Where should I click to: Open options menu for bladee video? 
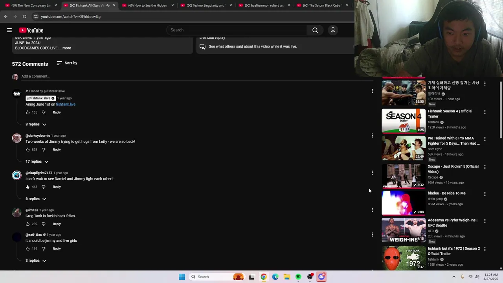[485, 194]
